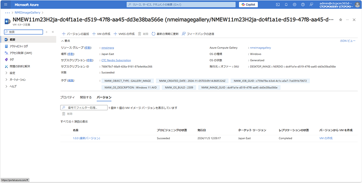Click the expand/collapse diamond icon beside search
Screen dimensions: 362x183
(46, 32)
